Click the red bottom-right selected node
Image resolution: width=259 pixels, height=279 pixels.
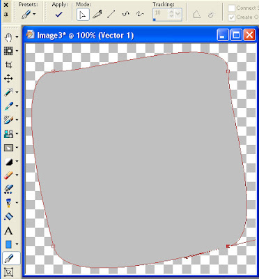(228, 246)
